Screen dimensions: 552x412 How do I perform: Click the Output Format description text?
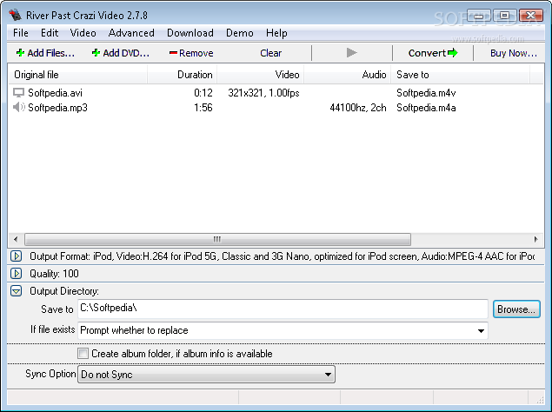pos(282,256)
